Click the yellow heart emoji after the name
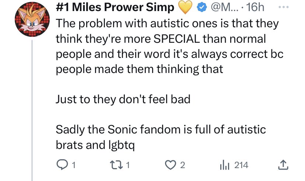Screen dimensions: 305x181 point(185,7)
